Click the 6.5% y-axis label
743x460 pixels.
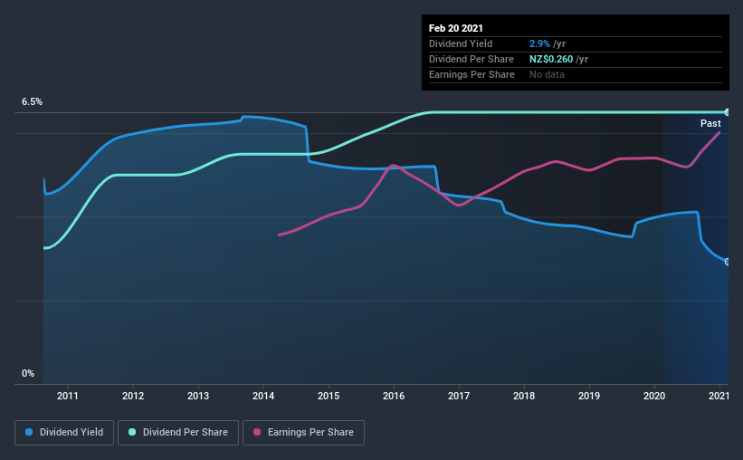click(33, 102)
